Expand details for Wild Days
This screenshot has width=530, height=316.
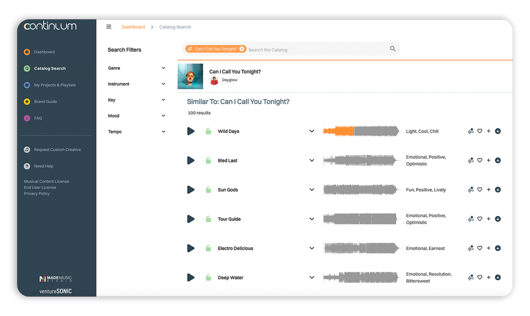coord(312,131)
